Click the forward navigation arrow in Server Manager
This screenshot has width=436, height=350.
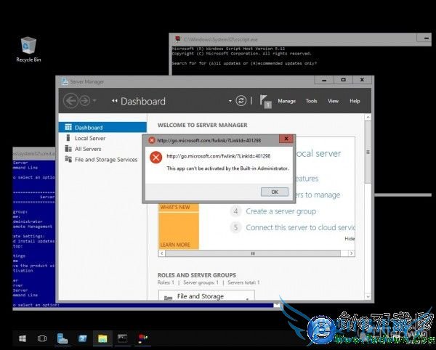click(x=89, y=101)
